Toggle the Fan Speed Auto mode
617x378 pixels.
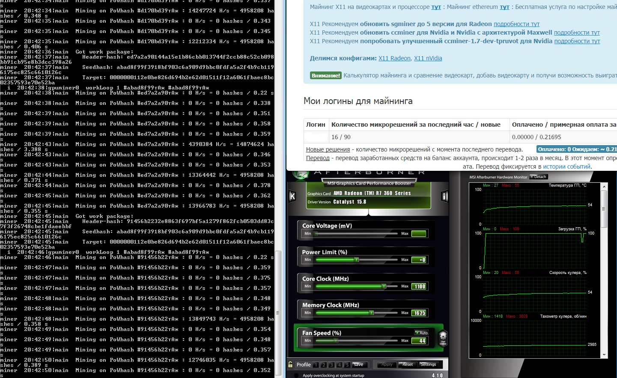(421, 333)
